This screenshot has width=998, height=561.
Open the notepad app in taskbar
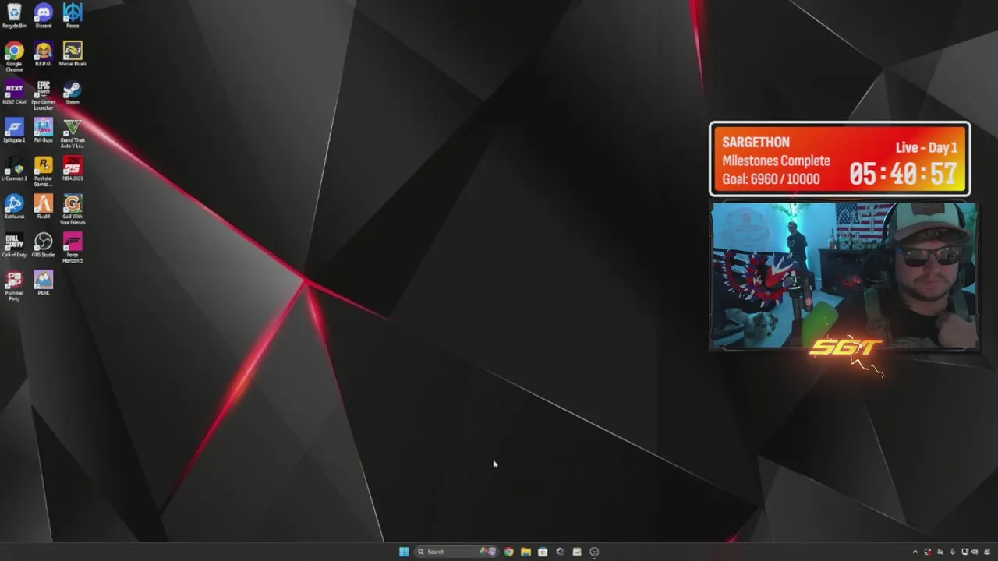pyautogui.click(x=577, y=552)
